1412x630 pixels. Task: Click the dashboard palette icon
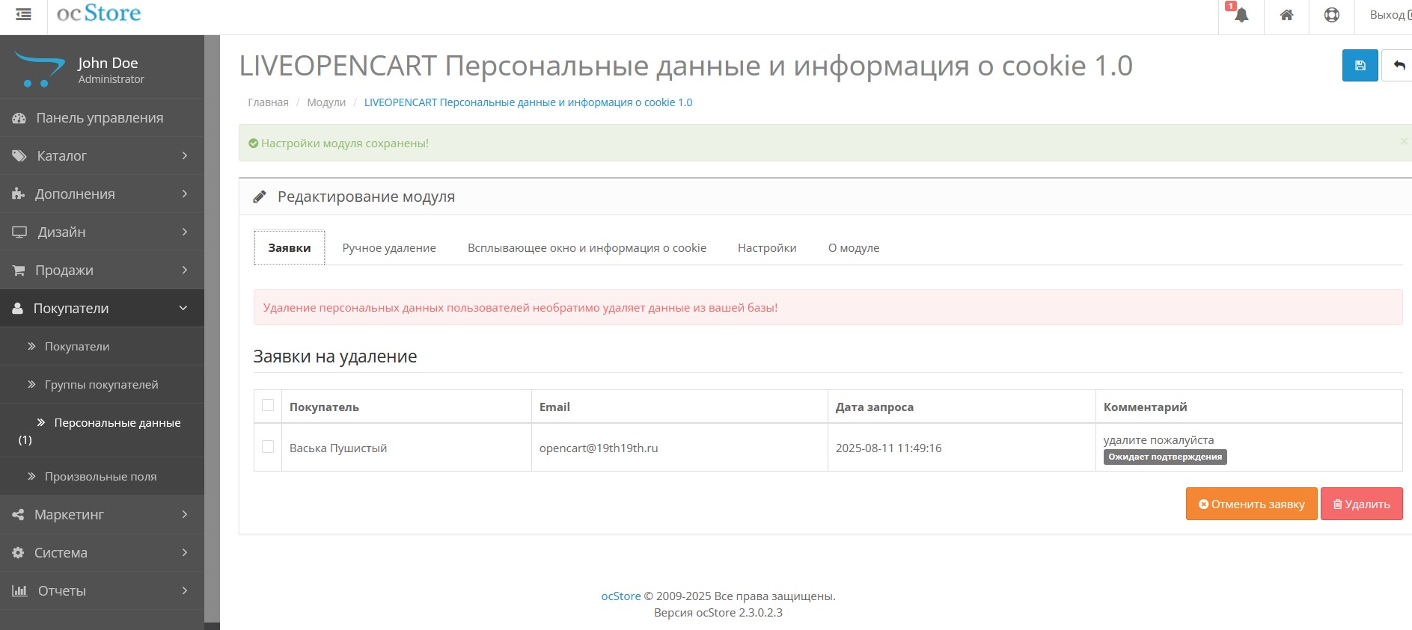point(19,118)
